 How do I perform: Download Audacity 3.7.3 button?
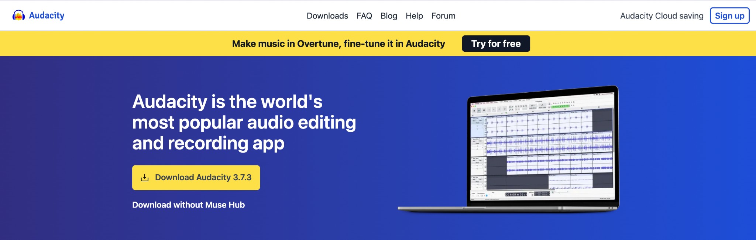pyautogui.click(x=196, y=178)
